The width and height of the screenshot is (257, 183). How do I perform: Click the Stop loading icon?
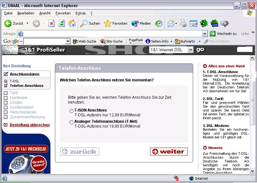tap(51, 23)
